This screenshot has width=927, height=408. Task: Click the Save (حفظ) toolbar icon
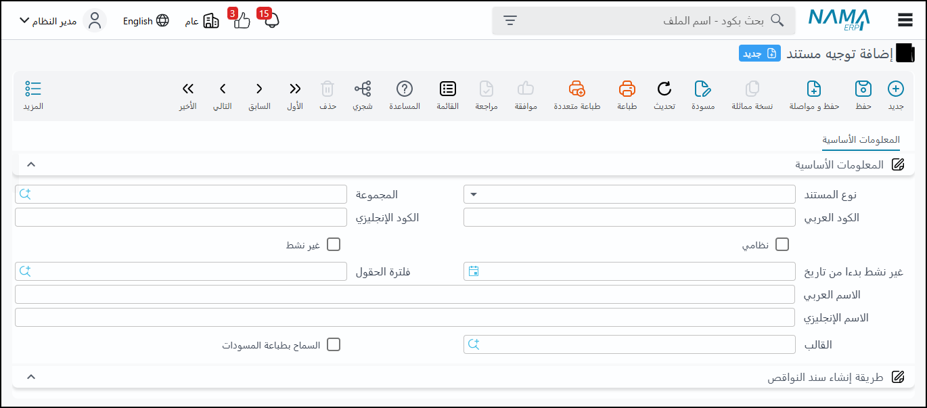863,89
